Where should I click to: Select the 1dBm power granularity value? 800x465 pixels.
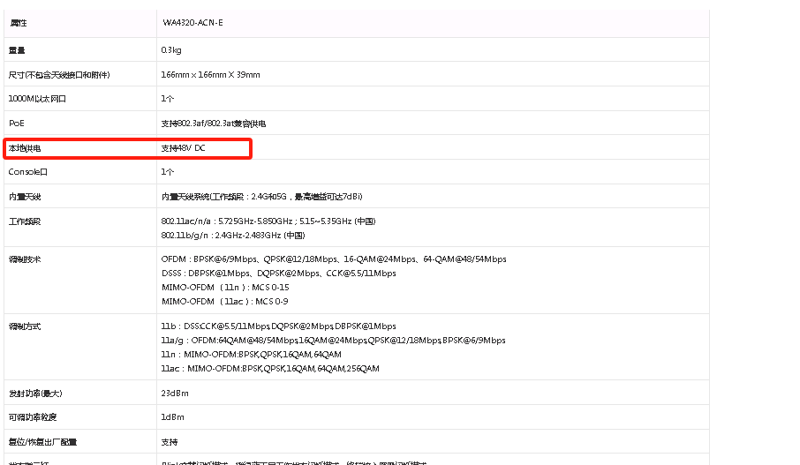click(172, 417)
